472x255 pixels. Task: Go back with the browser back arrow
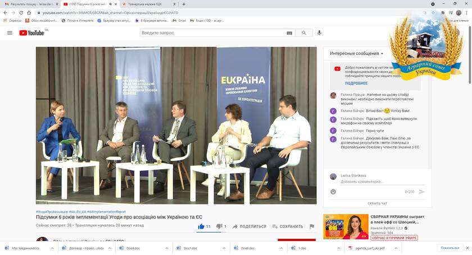[x=5, y=13]
